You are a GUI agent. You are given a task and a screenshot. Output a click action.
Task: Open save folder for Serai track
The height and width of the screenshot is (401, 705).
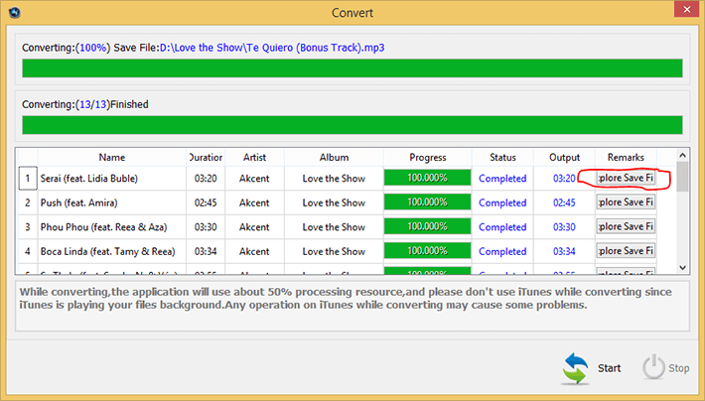pyautogui.click(x=626, y=178)
